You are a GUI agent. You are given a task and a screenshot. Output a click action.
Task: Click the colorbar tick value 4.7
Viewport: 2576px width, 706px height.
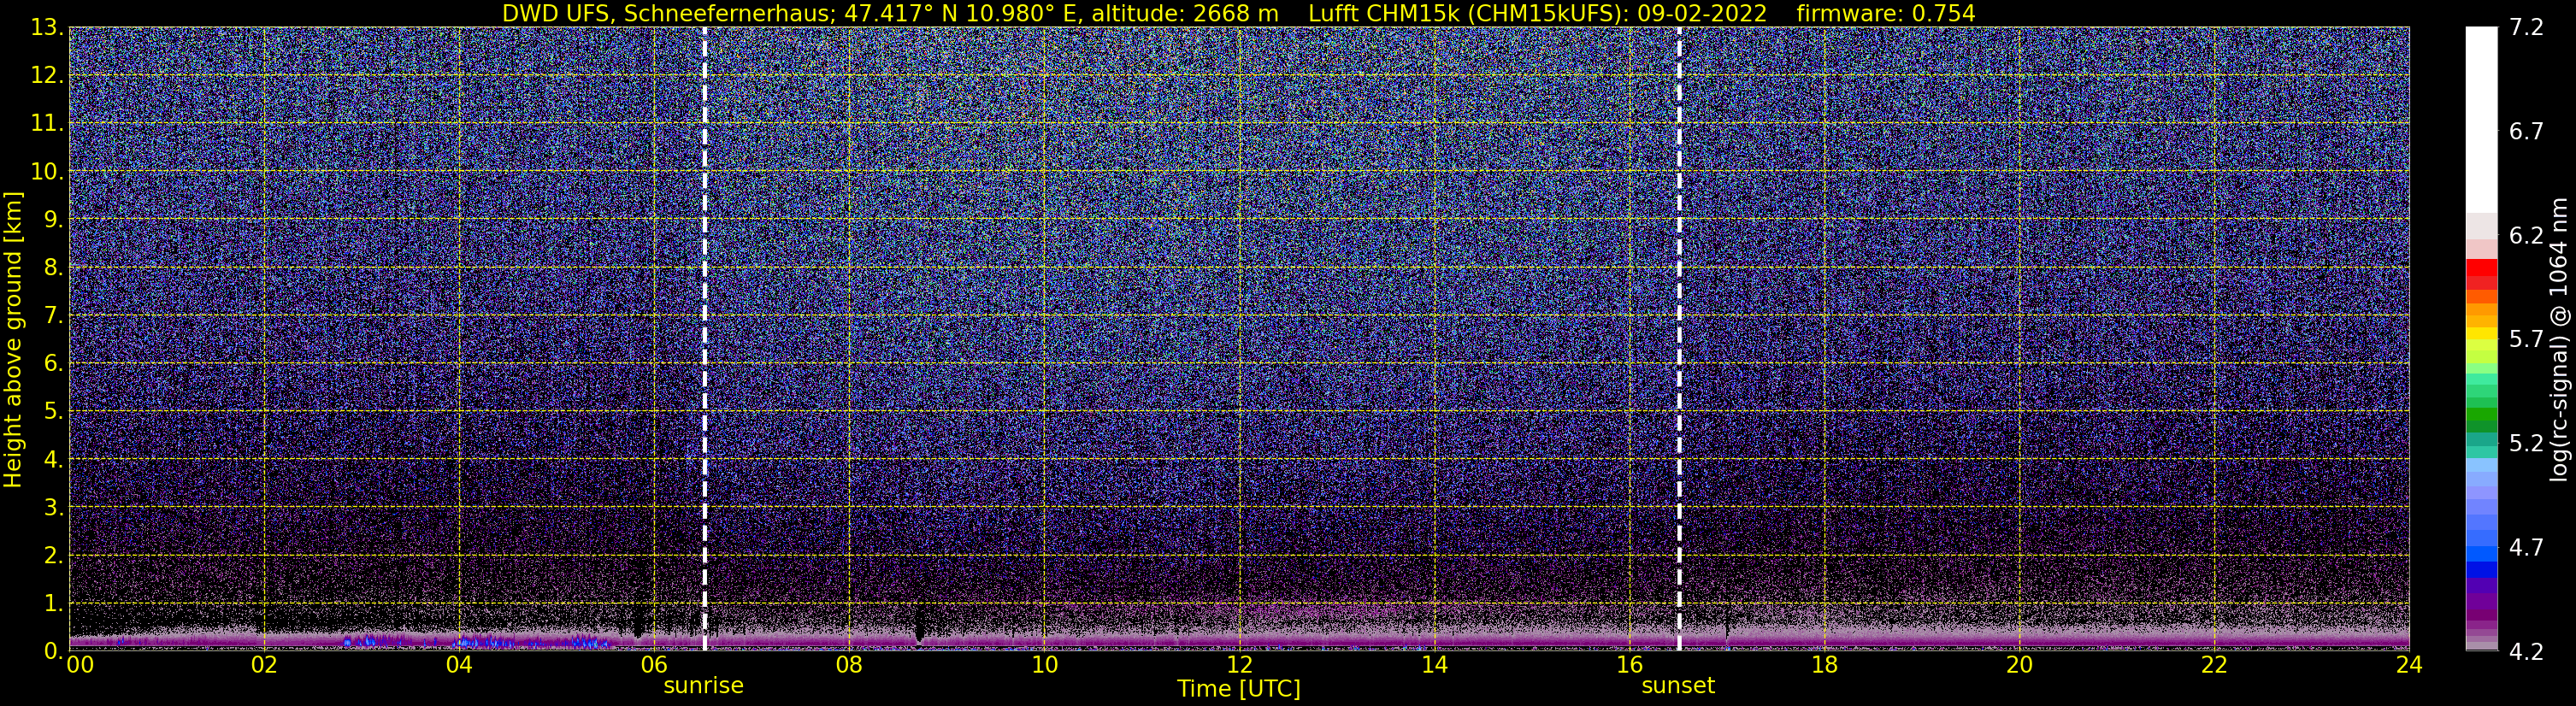click(x=2526, y=548)
